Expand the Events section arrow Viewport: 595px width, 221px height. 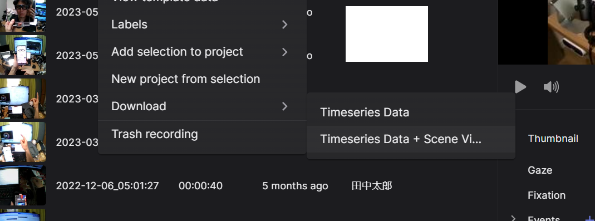pyautogui.click(x=513, y=218)
